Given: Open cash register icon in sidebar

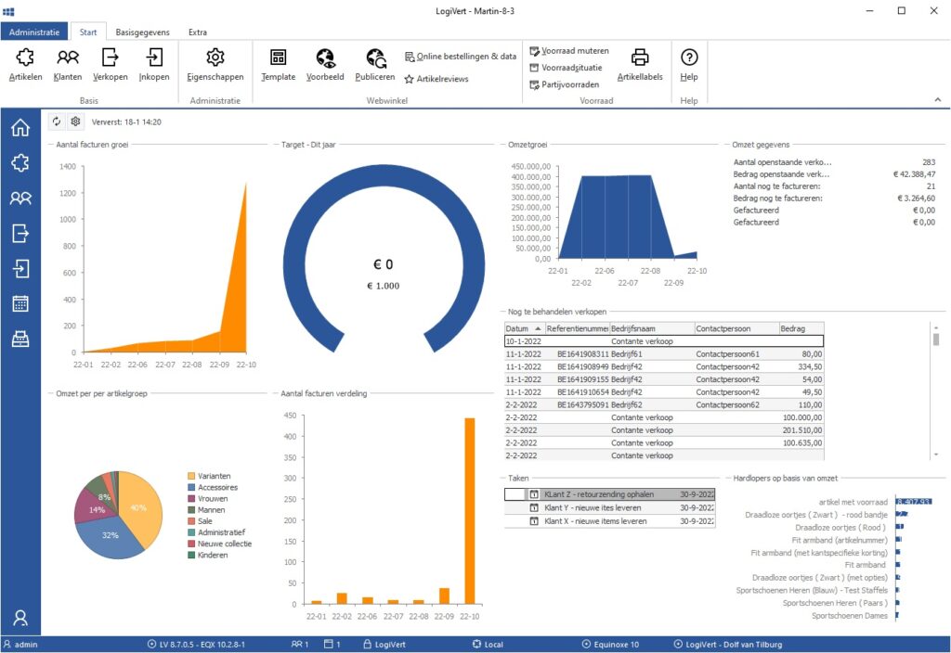Looking at the screenshot, I should pos(20,339).
